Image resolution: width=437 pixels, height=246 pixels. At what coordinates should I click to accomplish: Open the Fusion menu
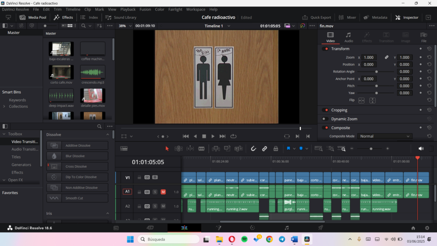[x=145, y=9]
